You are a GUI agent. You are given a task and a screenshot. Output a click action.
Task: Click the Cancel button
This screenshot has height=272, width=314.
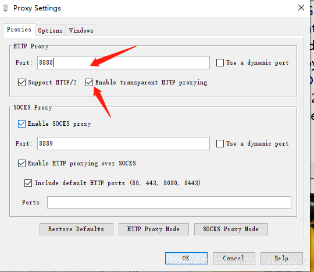click(234, 258)
